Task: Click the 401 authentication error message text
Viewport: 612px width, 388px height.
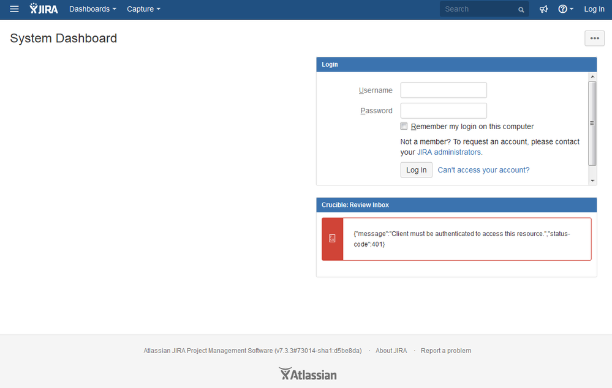Action: tap(462, 239)
